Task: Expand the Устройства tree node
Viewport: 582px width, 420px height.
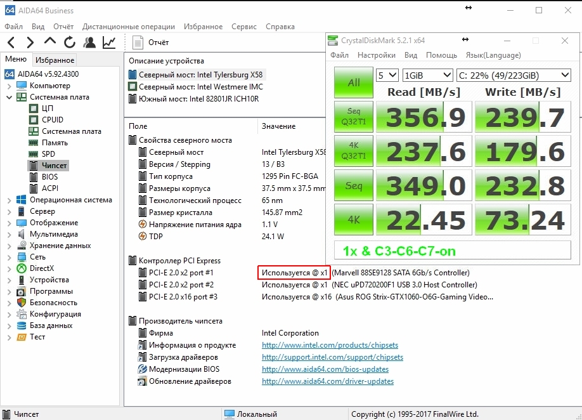Action: 10,280
